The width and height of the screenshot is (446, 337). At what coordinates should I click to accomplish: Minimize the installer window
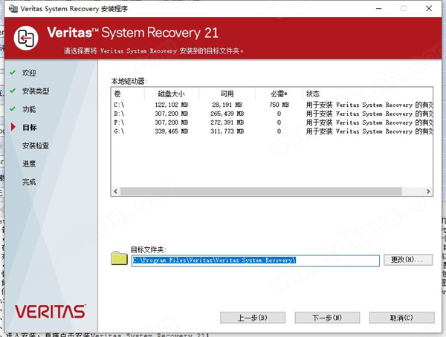(x=378, y=8)
